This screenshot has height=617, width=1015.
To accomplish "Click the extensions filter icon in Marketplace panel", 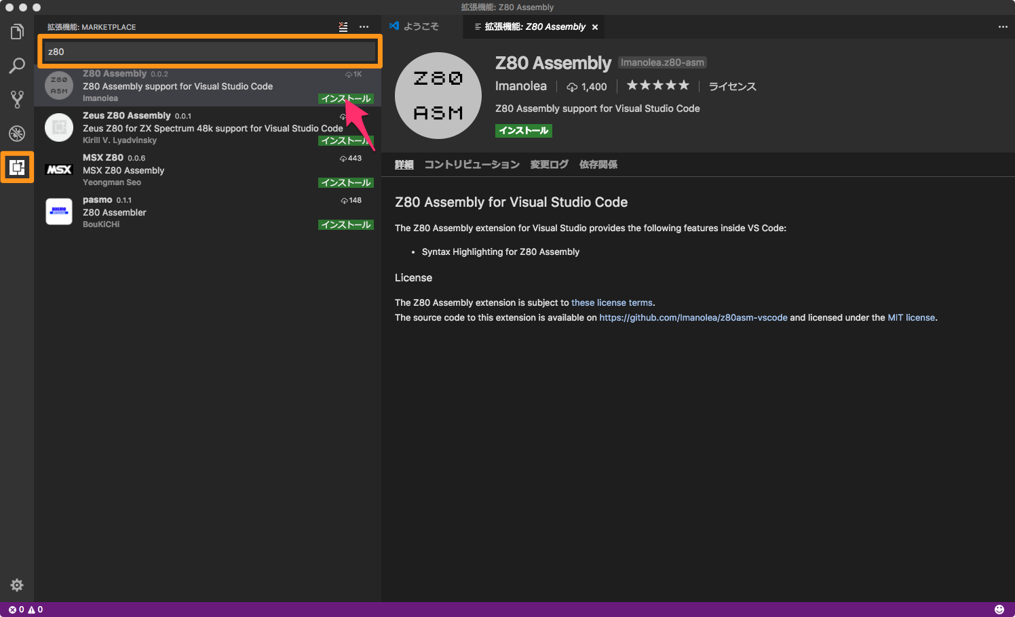I will pos(343,27).
